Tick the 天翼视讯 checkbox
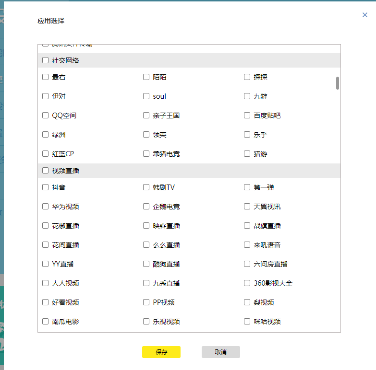Image resolution: width=376 pixels, height=370 pixels. (x=247, y=206)
